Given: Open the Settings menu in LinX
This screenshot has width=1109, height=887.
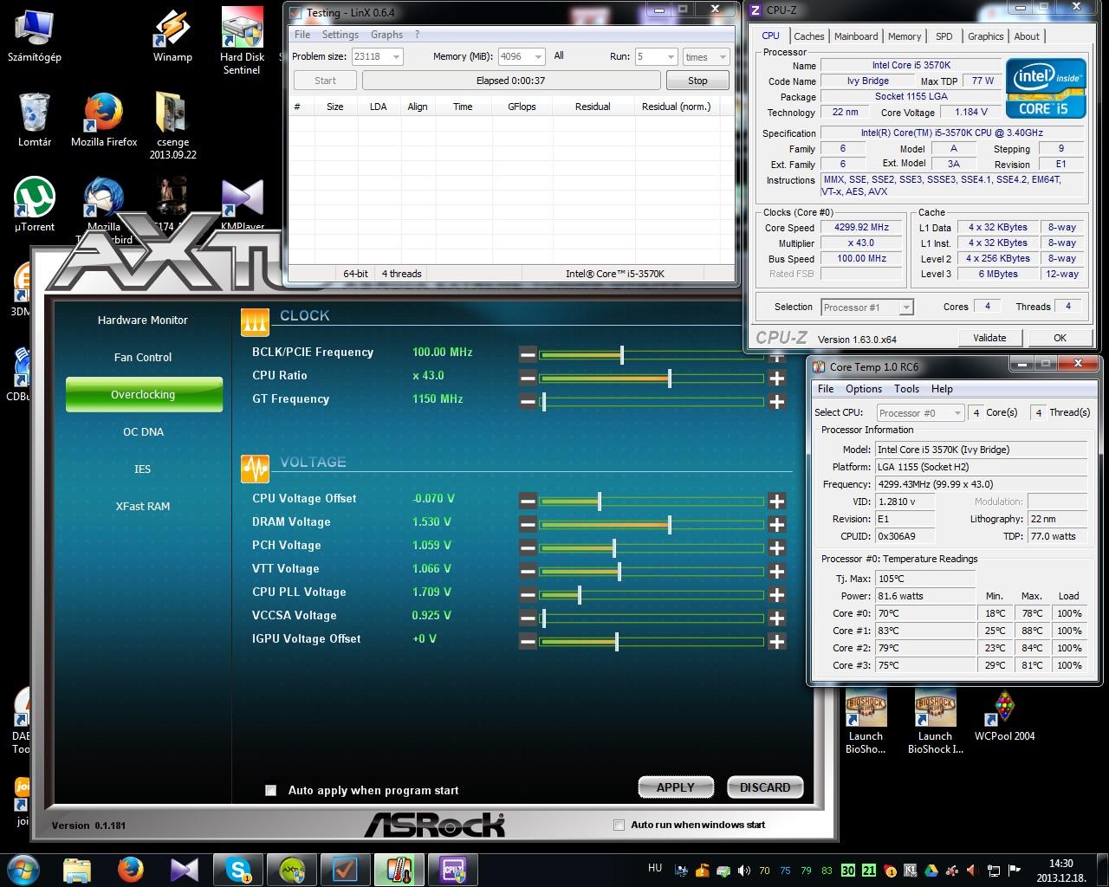Looking at the screenshot, I should [340, 35].
